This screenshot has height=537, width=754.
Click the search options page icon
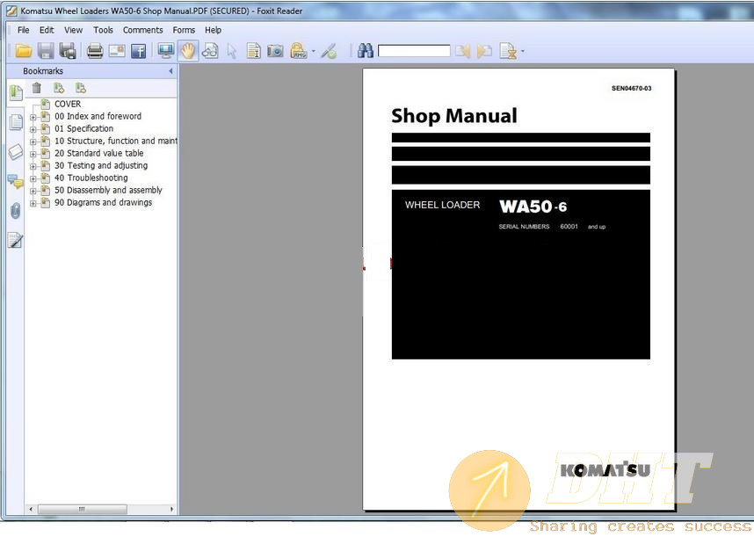(x=508, y=50)
